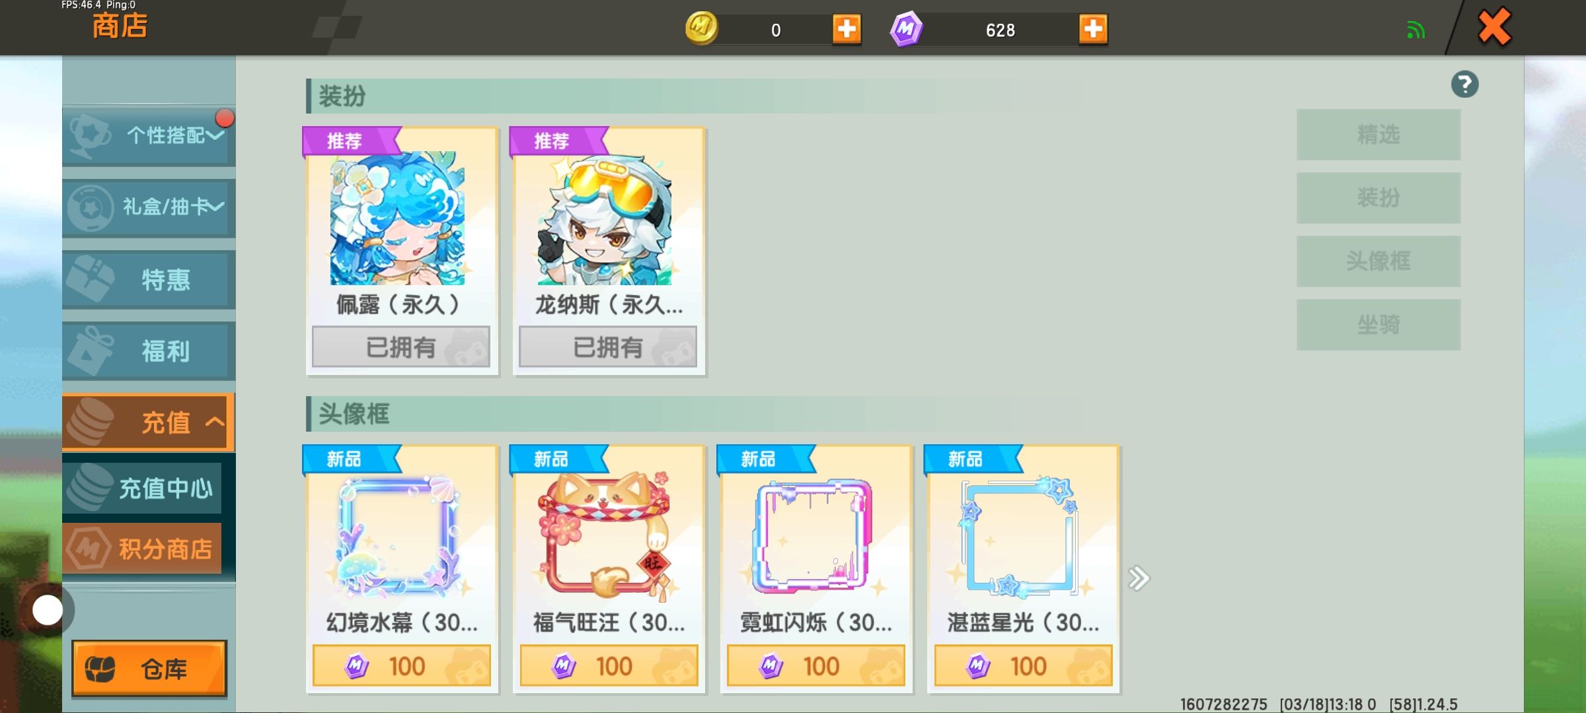Add gold coins with plus icon
1586x713 pixels.
coord(847,30)
